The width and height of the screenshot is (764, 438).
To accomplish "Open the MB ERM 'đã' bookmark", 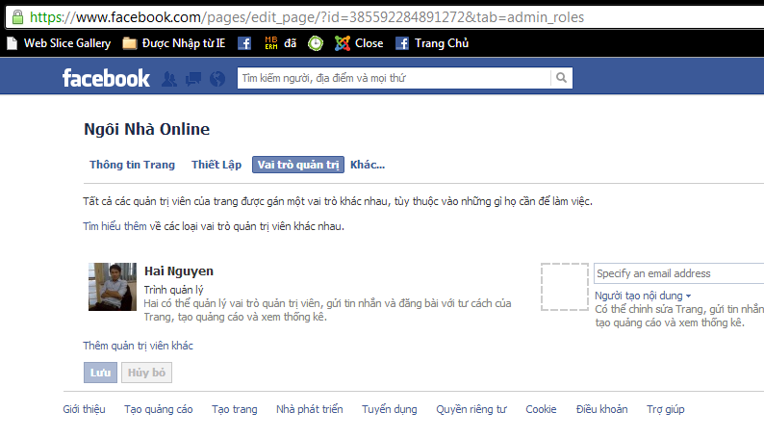I will pyautogui.click(x=281, y=43).
